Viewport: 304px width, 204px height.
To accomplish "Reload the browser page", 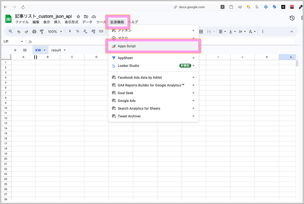I will point(23,7).
